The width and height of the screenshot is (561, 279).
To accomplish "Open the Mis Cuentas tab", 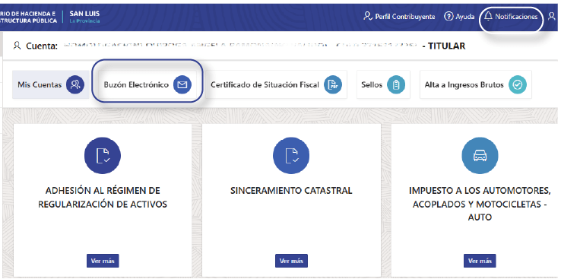I will (x=51, y=85).
